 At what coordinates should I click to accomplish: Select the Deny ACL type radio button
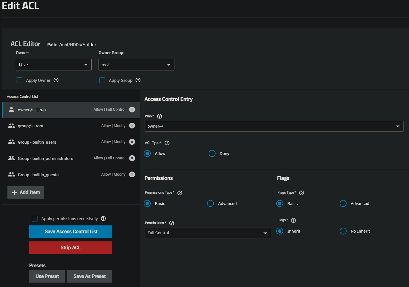(212, 153)
